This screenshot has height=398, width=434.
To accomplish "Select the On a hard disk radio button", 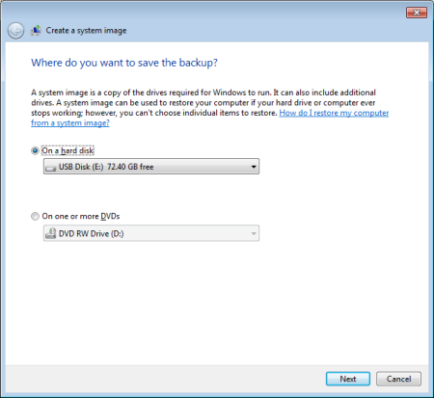I will (35, 150).
